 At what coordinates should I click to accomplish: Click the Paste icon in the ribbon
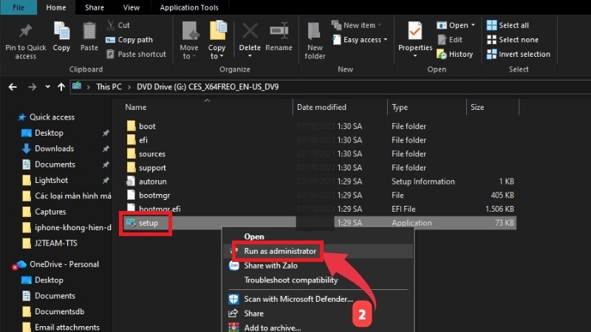point(89,35)
